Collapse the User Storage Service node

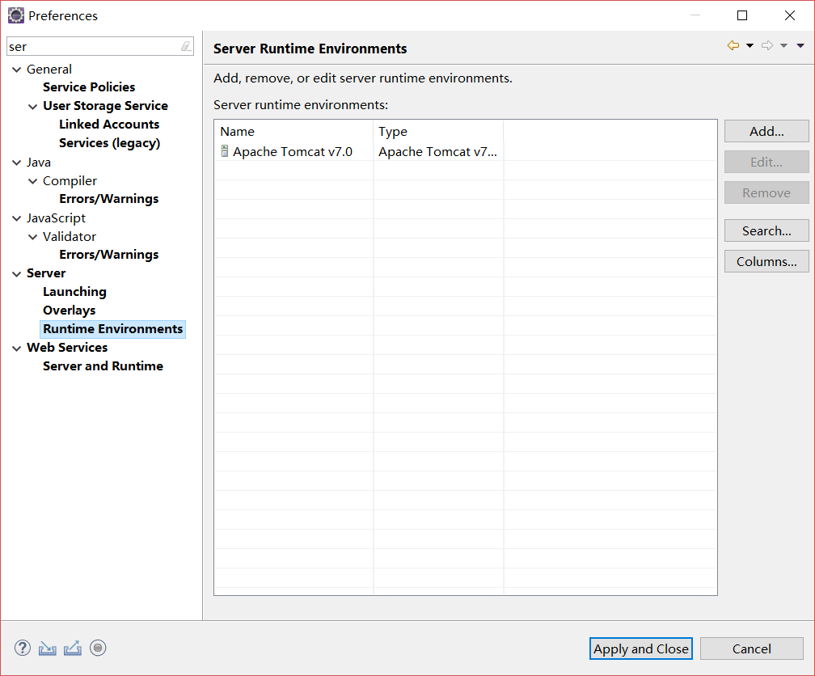tap(32, 106)
